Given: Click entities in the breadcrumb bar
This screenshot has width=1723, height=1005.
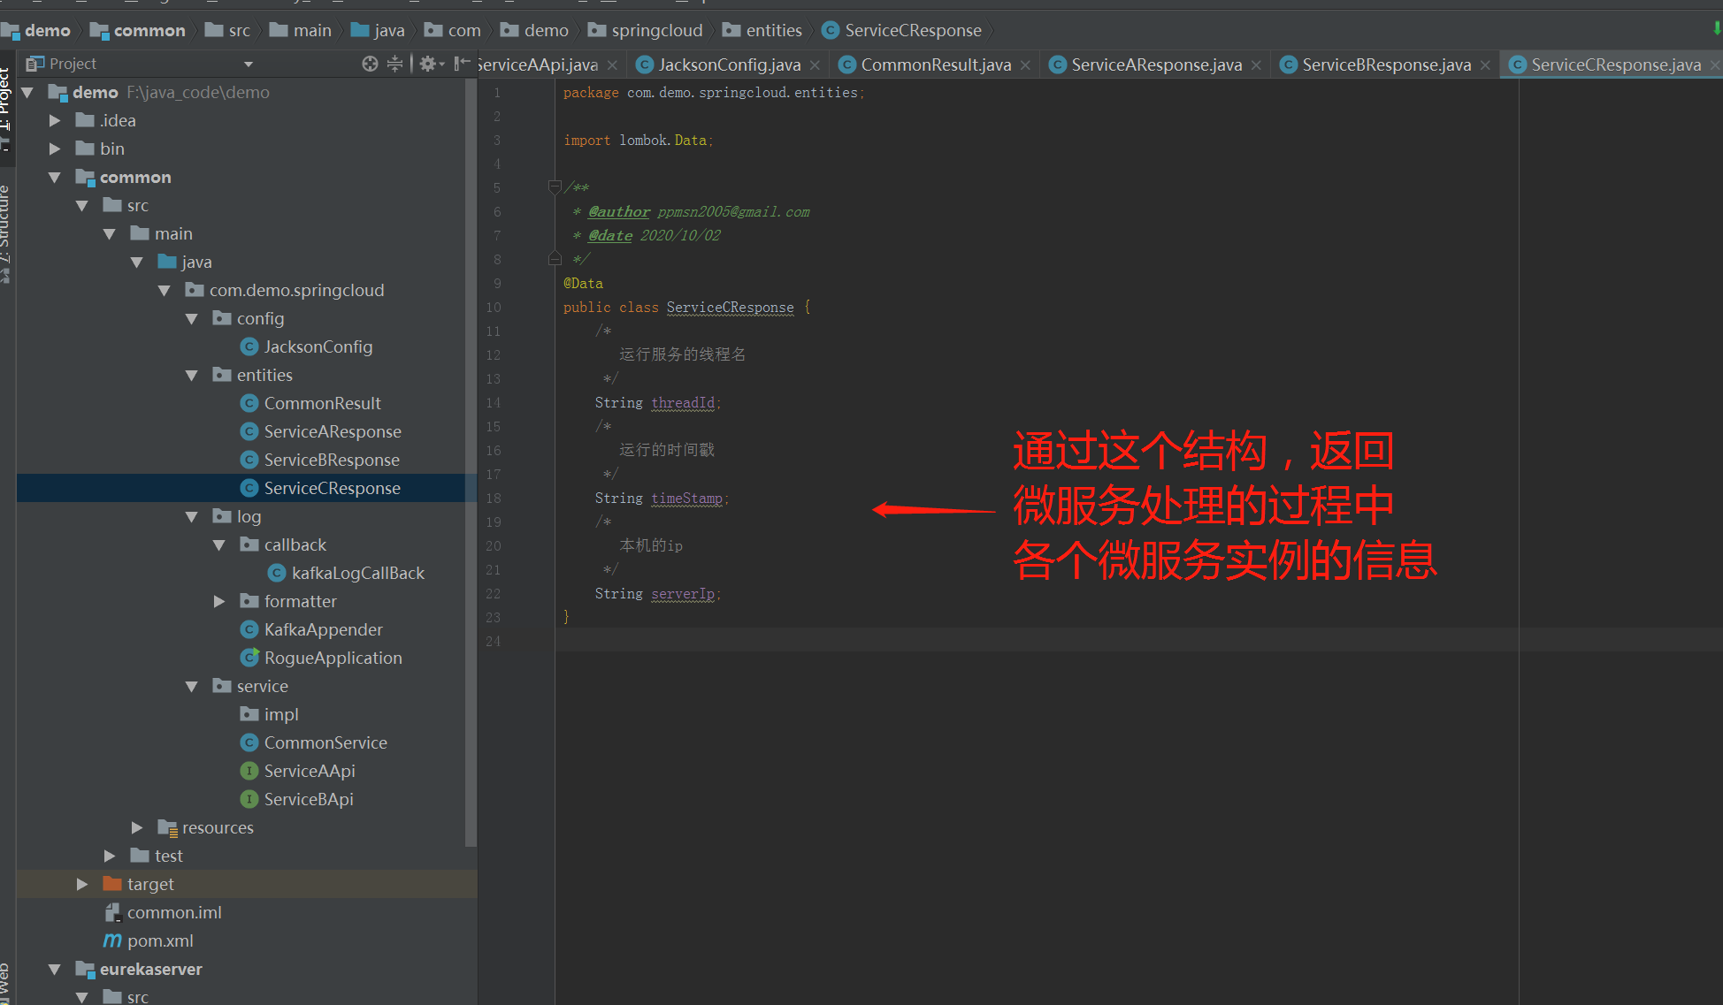Looking at the screenshot, I should (773, 30).
